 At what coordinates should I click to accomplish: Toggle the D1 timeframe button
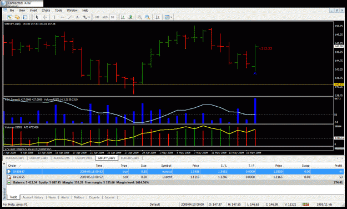(112, 17)
